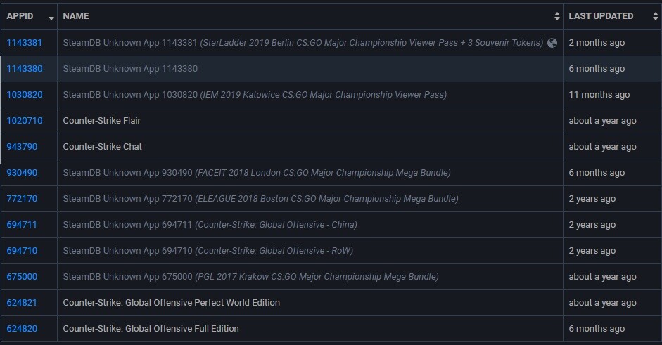This screenshot has height=345, width=662.
Task: Open app ID 694710 link
Action: [x=22, y=251]
